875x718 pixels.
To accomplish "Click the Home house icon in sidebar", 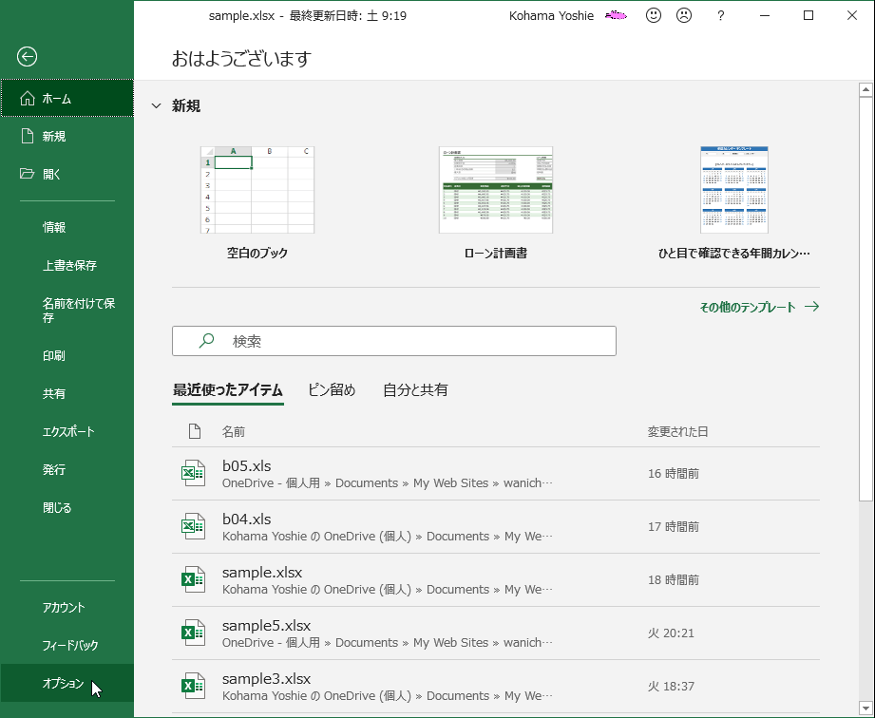I will [28, 99].
